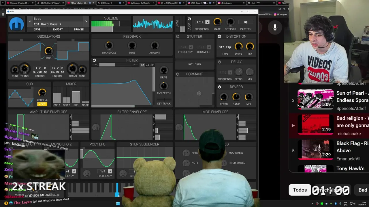Image resolution: width=369 pixels, height=207 pixels.
Task: Click poly LFO modulation source icon
Action: point(86,174)
